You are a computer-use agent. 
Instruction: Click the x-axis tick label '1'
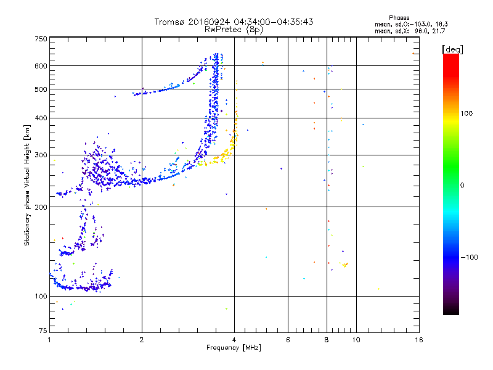[49, 340]
